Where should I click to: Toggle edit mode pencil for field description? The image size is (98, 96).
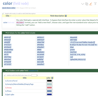3,14
